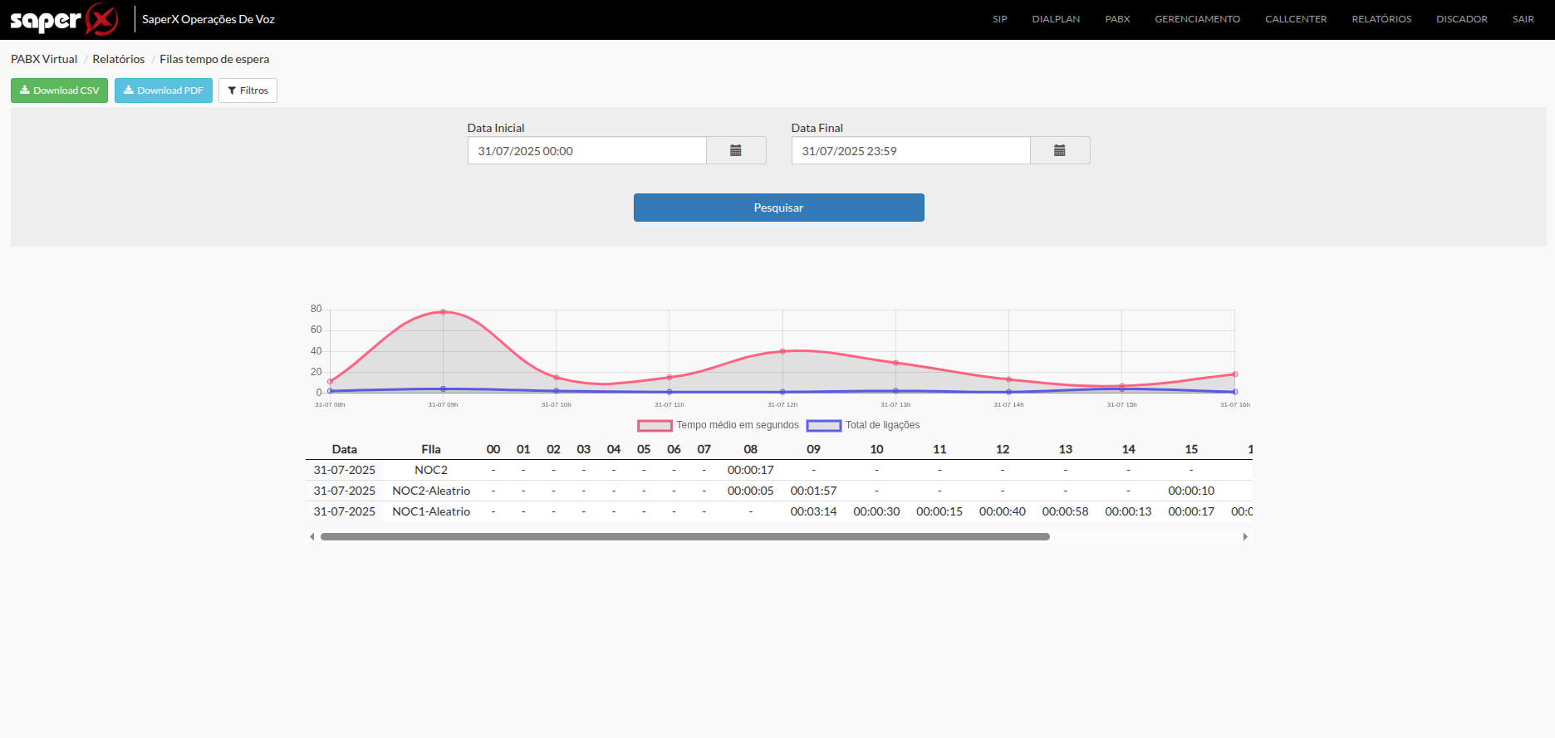Viewport: 1555px width, 738px height.
Task: Click the 09 hour column header
Action: coord(813,449)
